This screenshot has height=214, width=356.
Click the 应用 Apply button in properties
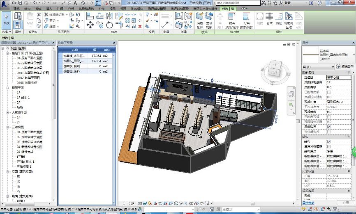point(346,203)
